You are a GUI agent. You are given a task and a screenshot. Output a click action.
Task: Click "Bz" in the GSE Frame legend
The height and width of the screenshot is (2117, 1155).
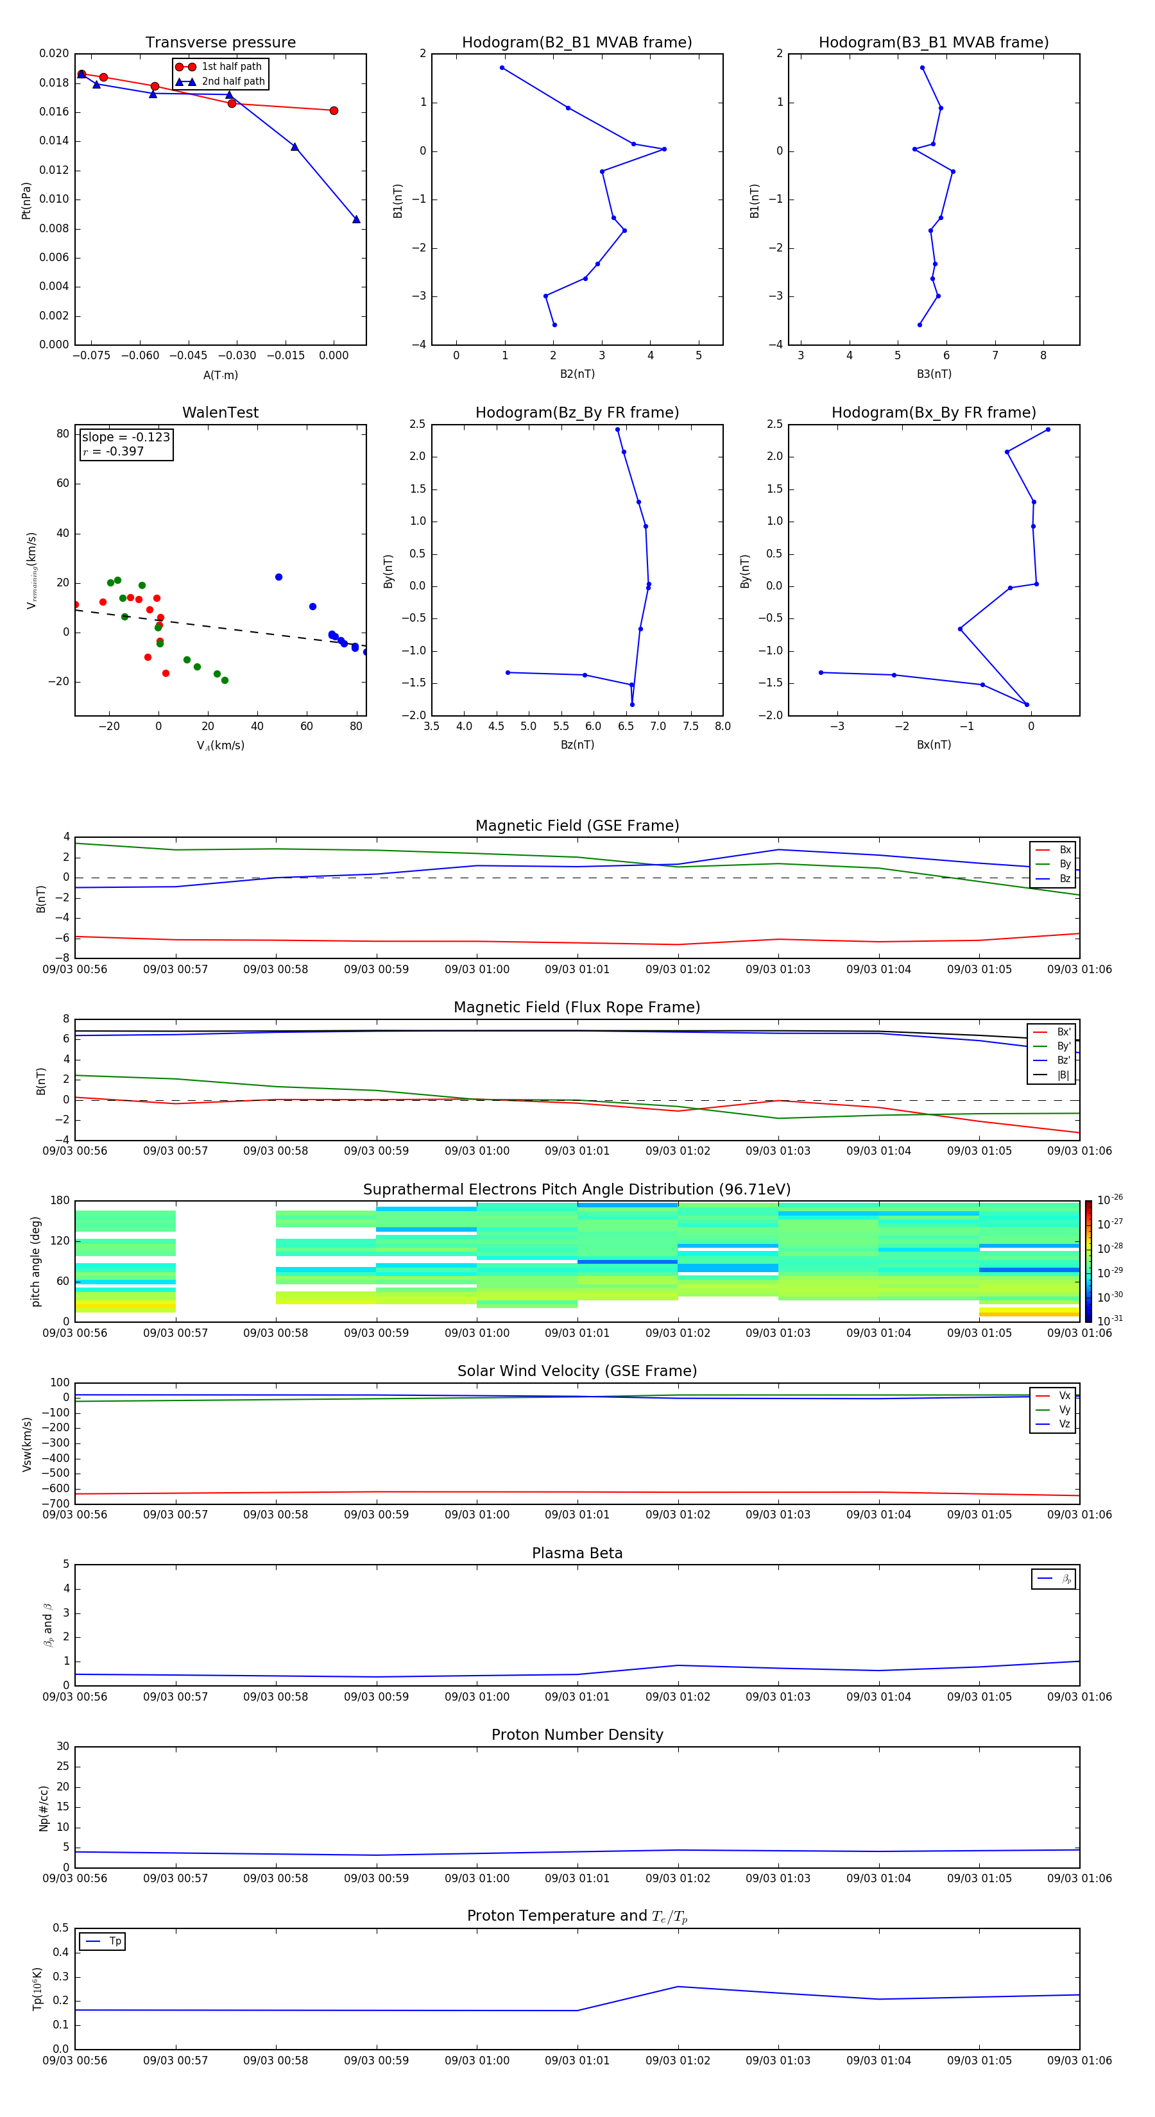pyautogui.click(x=1065, y=878)
